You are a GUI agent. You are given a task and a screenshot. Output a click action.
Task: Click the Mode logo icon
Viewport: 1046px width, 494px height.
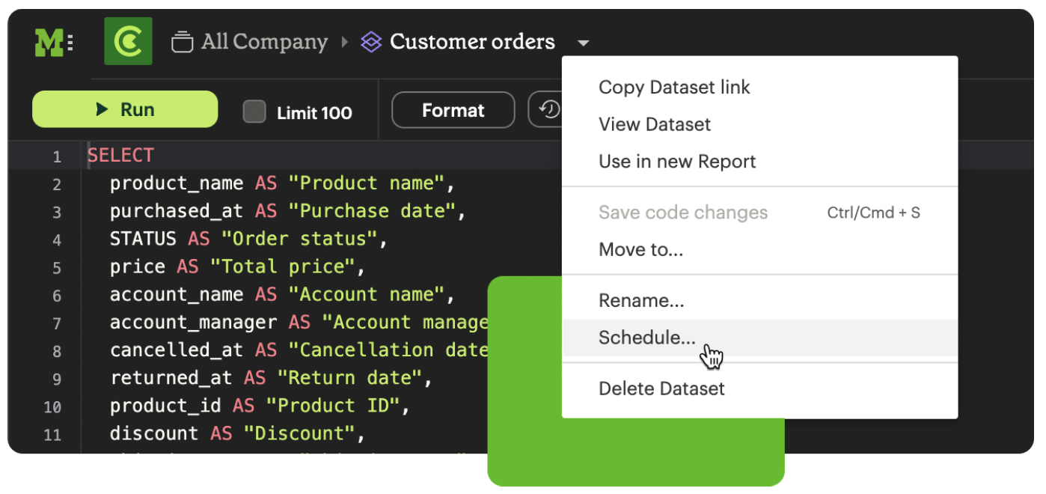click(53, 43)
